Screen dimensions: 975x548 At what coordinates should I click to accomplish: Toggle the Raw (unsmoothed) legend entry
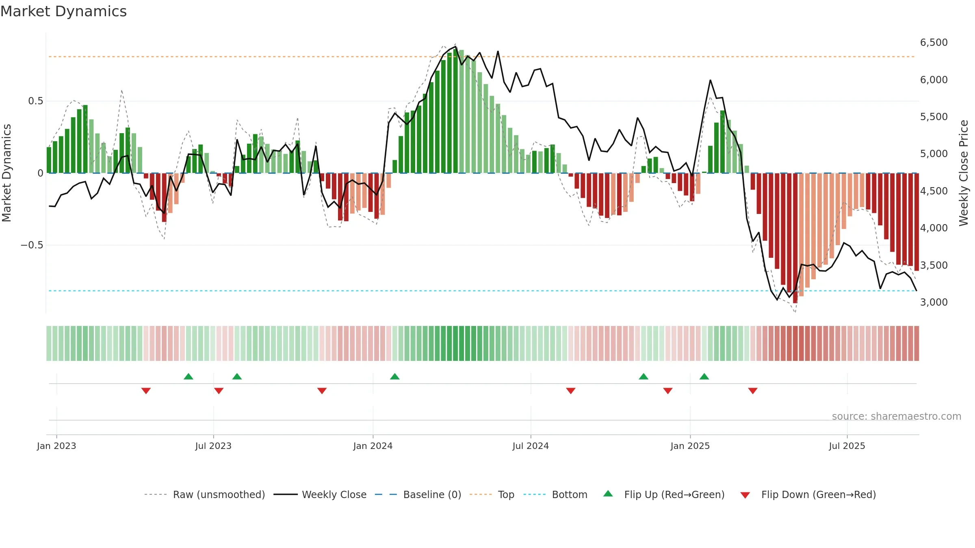[x=219, y=494]
